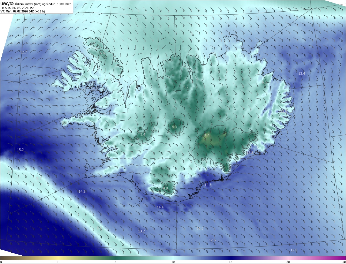Click the 14.2 value southwest of Iceland
346x264 pixels.
tap(82, 191)
